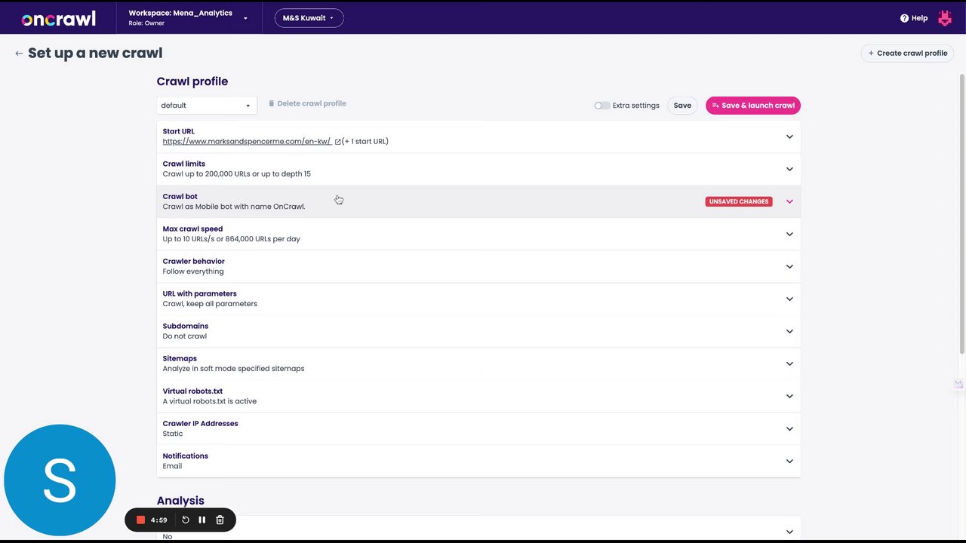This screenshot has height=543, width=966.
Task: Expand the Crawl limits section chevron
Action: tap(789, 169)
